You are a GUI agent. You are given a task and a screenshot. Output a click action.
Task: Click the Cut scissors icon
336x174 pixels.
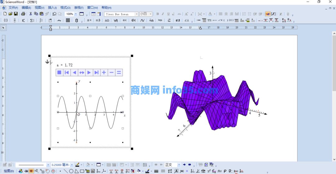click(x=30, y=14)
